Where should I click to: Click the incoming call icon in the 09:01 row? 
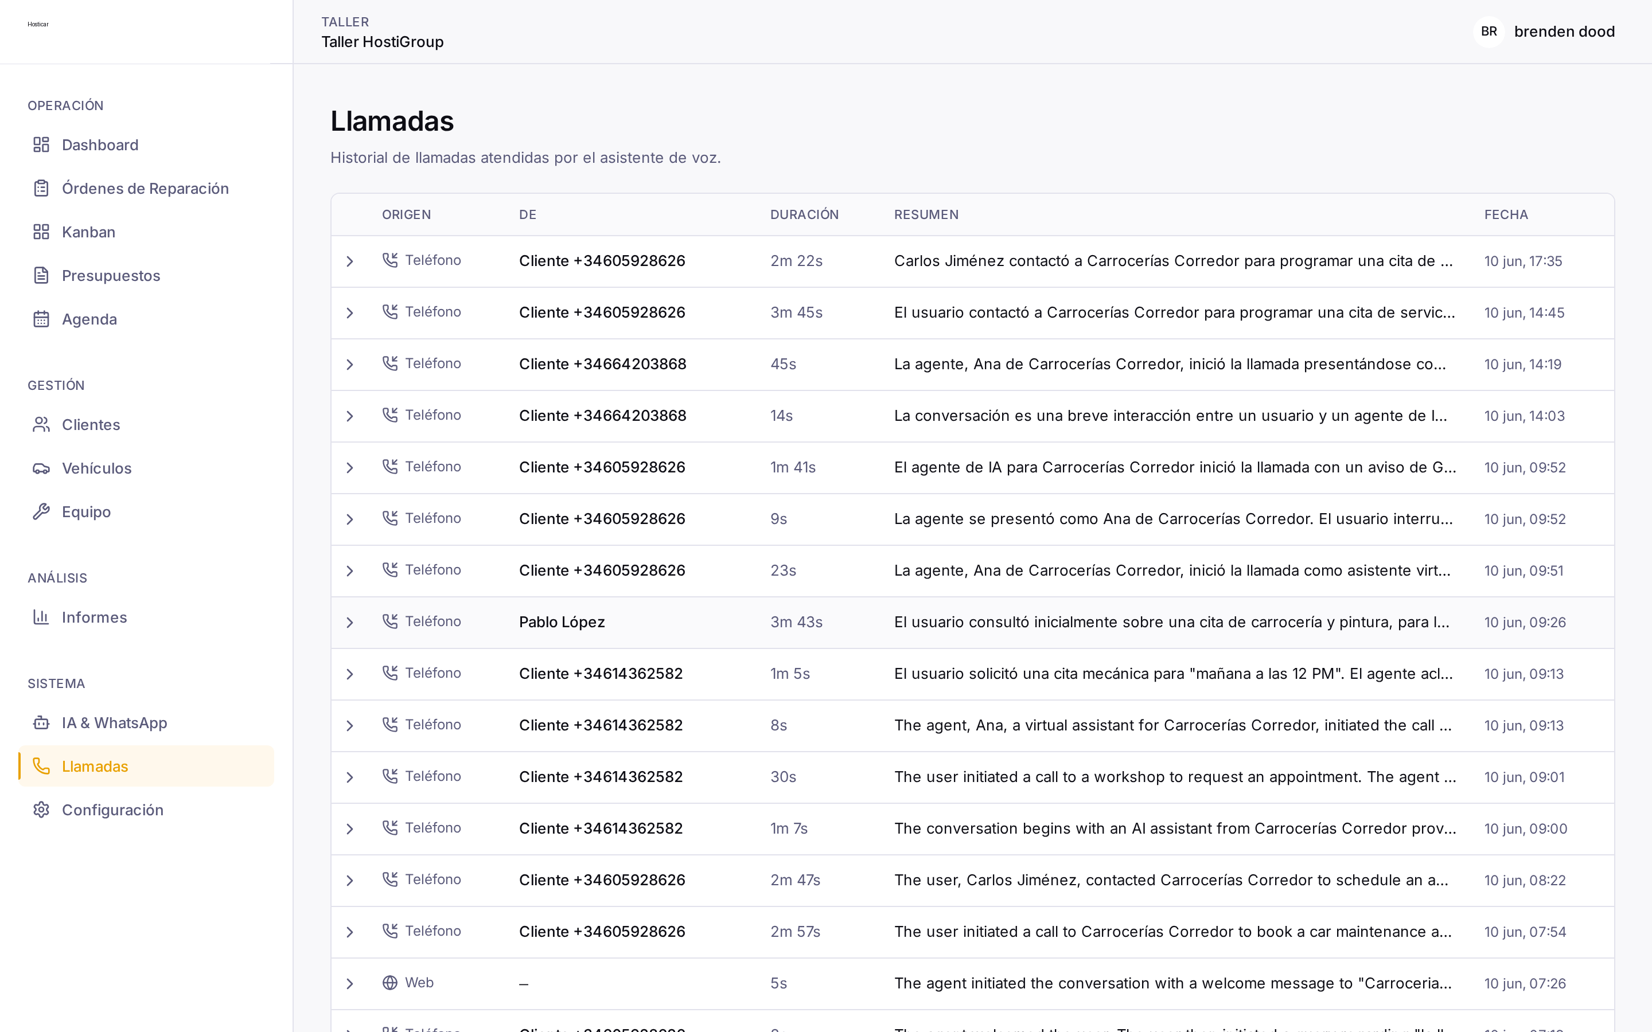390,776
